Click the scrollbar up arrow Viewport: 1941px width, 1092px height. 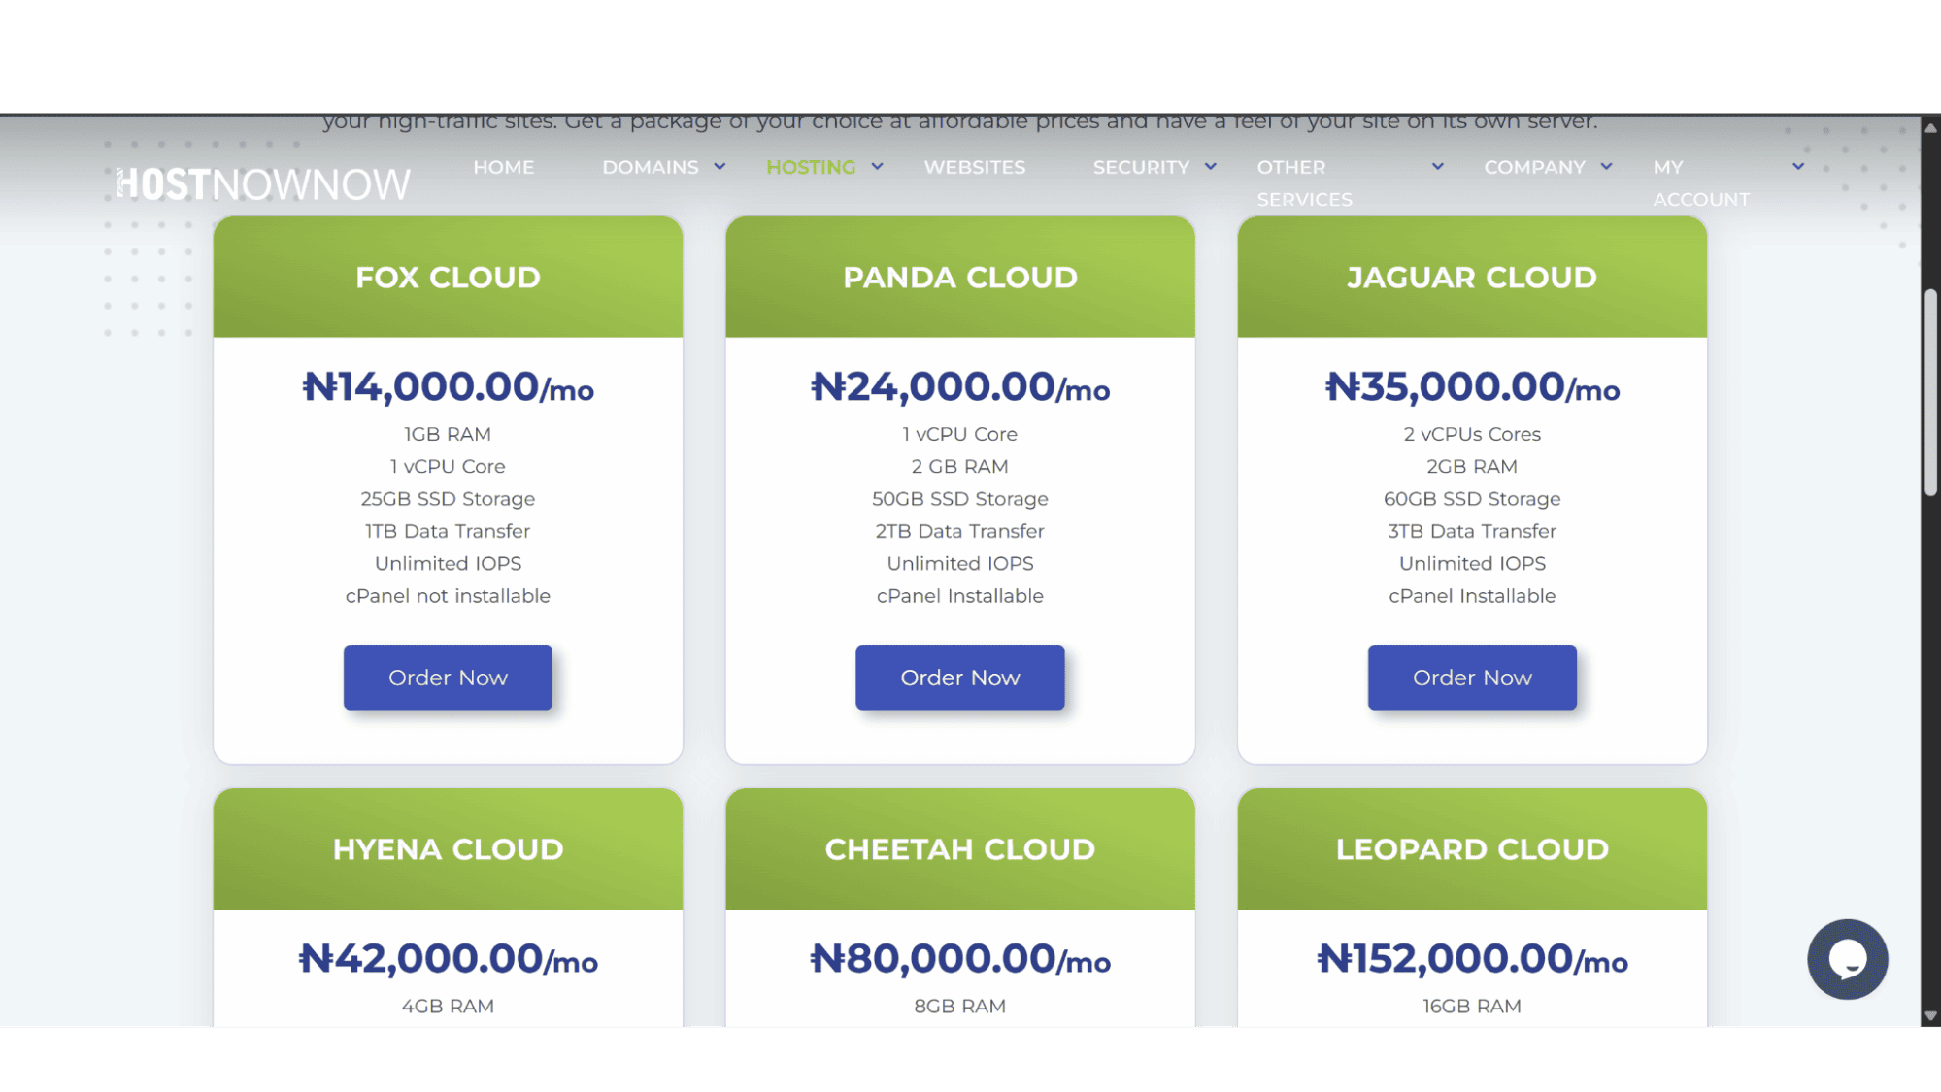pyautogui.click(x=1930, y=127)
